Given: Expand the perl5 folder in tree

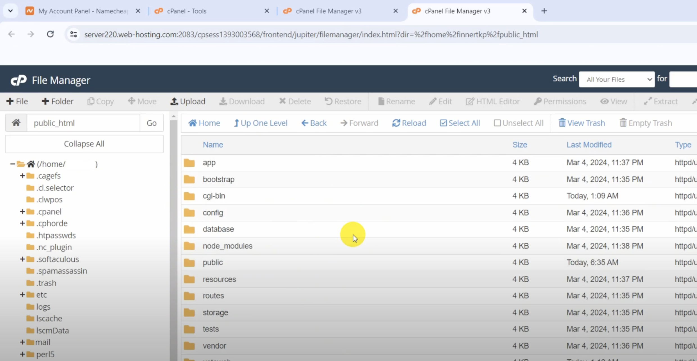Looking at the screenshot, I should click(x=22, y=354).
